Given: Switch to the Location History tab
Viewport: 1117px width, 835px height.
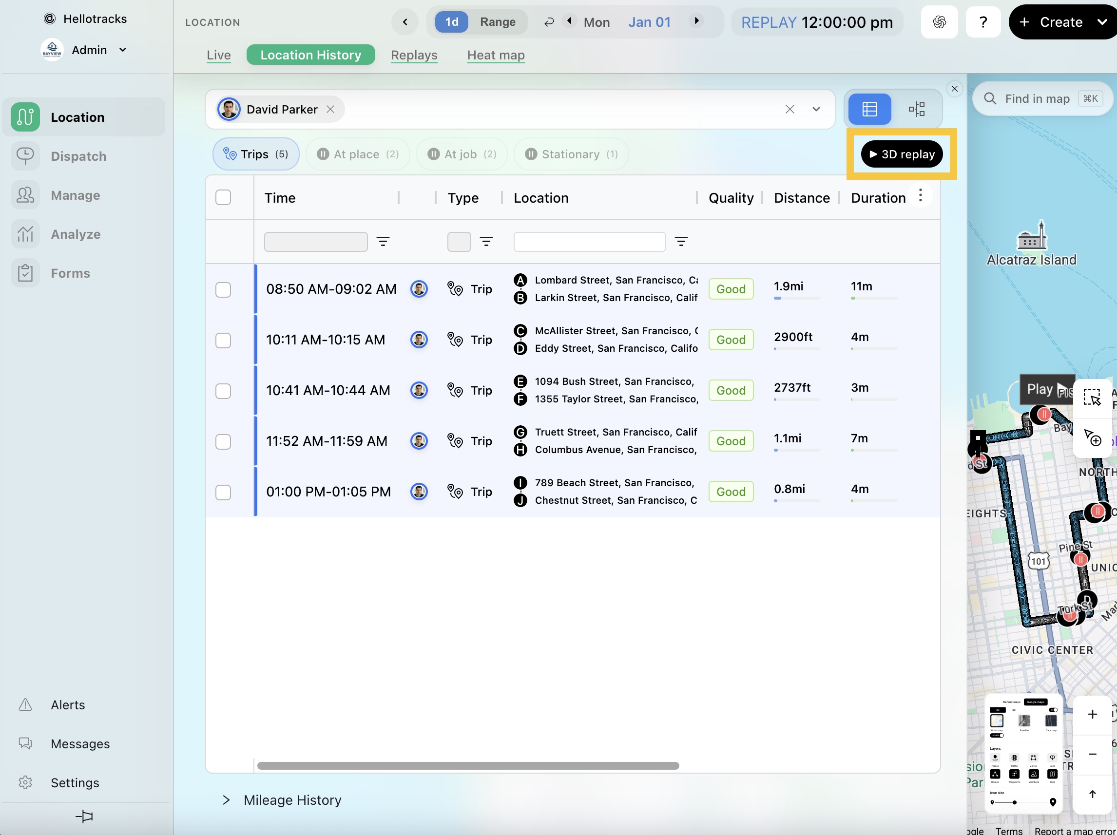Looking at the screenshot, I should click(310, 55).
